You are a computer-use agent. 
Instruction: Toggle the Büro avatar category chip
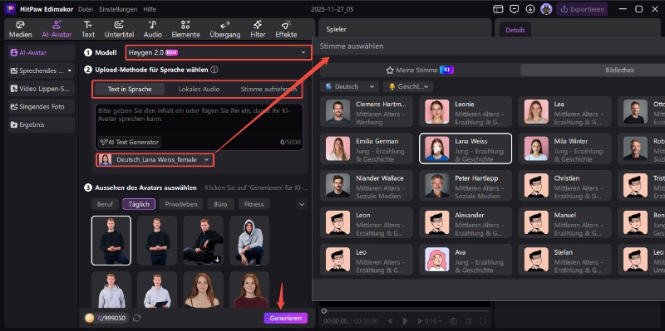click(x=220, y=204)
